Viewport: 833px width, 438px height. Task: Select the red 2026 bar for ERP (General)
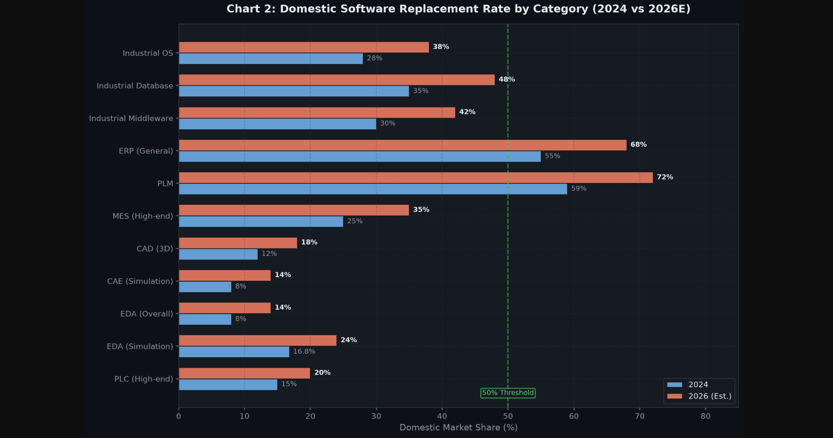[403, 145]
